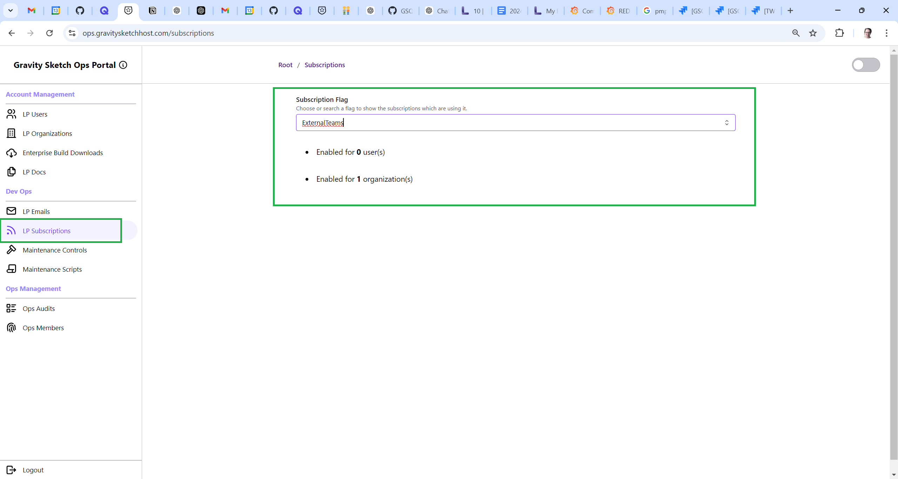
Task: Open the Enterprise Build Downloads cloud icon
Action: [11, 153]
